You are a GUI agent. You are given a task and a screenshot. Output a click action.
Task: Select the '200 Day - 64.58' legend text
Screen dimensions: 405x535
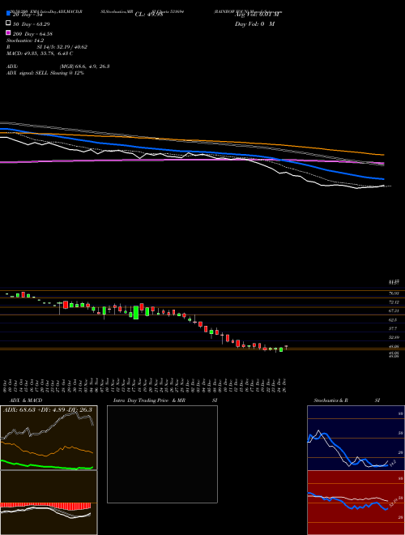(32, 34)
